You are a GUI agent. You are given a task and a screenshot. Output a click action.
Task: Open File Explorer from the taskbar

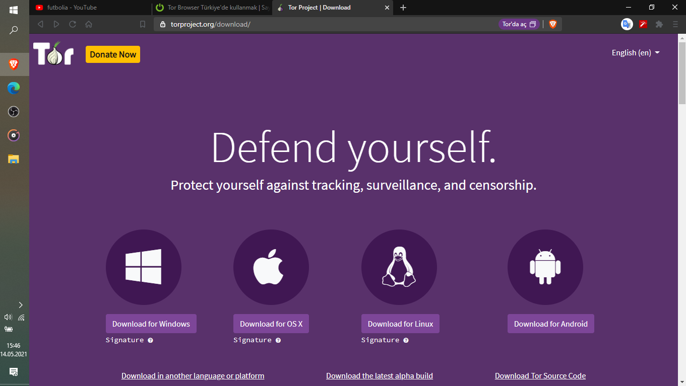14,160
